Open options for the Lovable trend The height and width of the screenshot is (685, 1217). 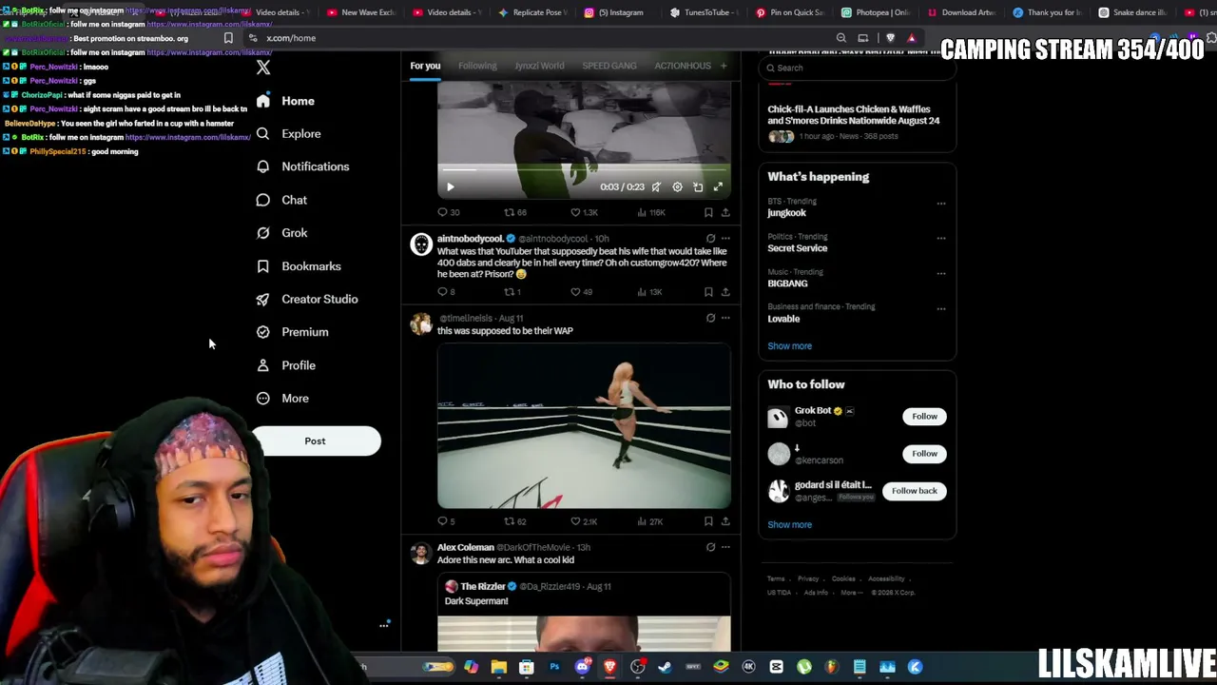tap(941, 308)
